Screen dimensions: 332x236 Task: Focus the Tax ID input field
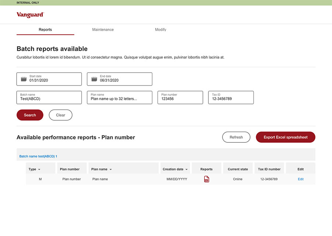point(231,97)
